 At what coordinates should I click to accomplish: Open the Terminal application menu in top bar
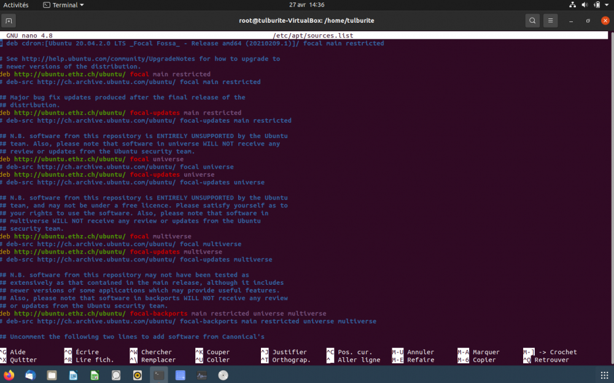point(63,5)
